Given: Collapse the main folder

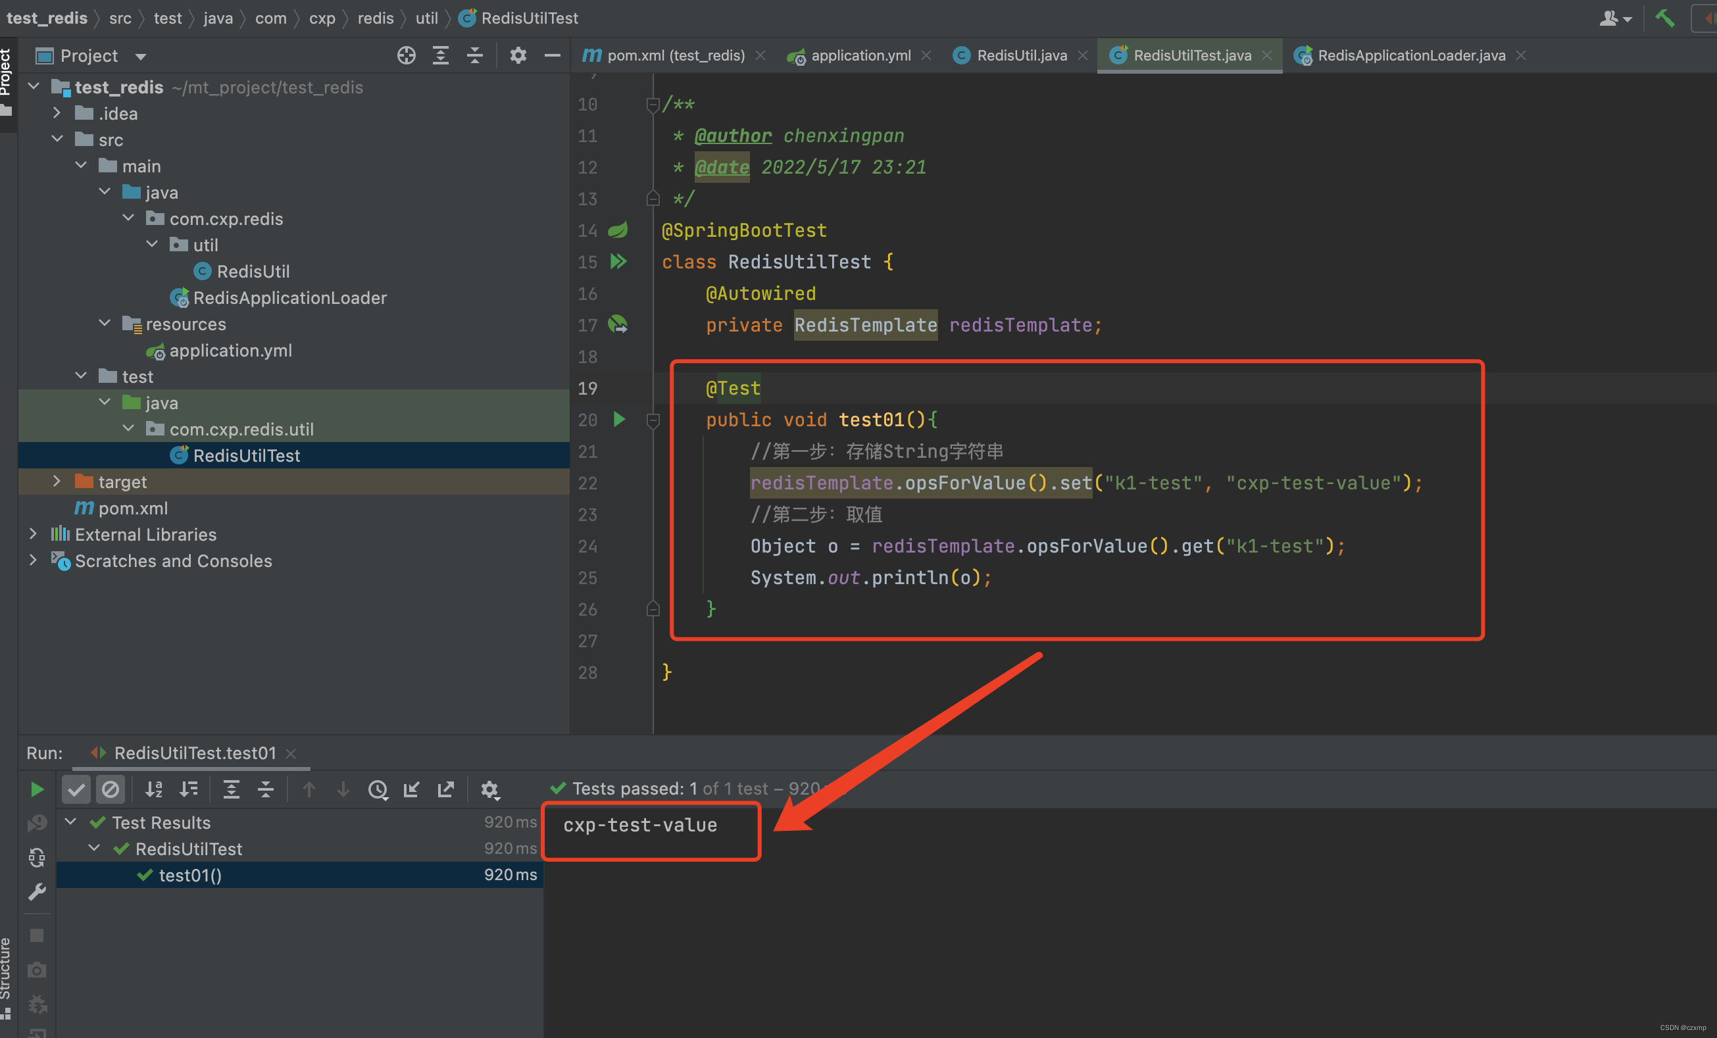Looking at the screenshot, I should pos(81,166).
